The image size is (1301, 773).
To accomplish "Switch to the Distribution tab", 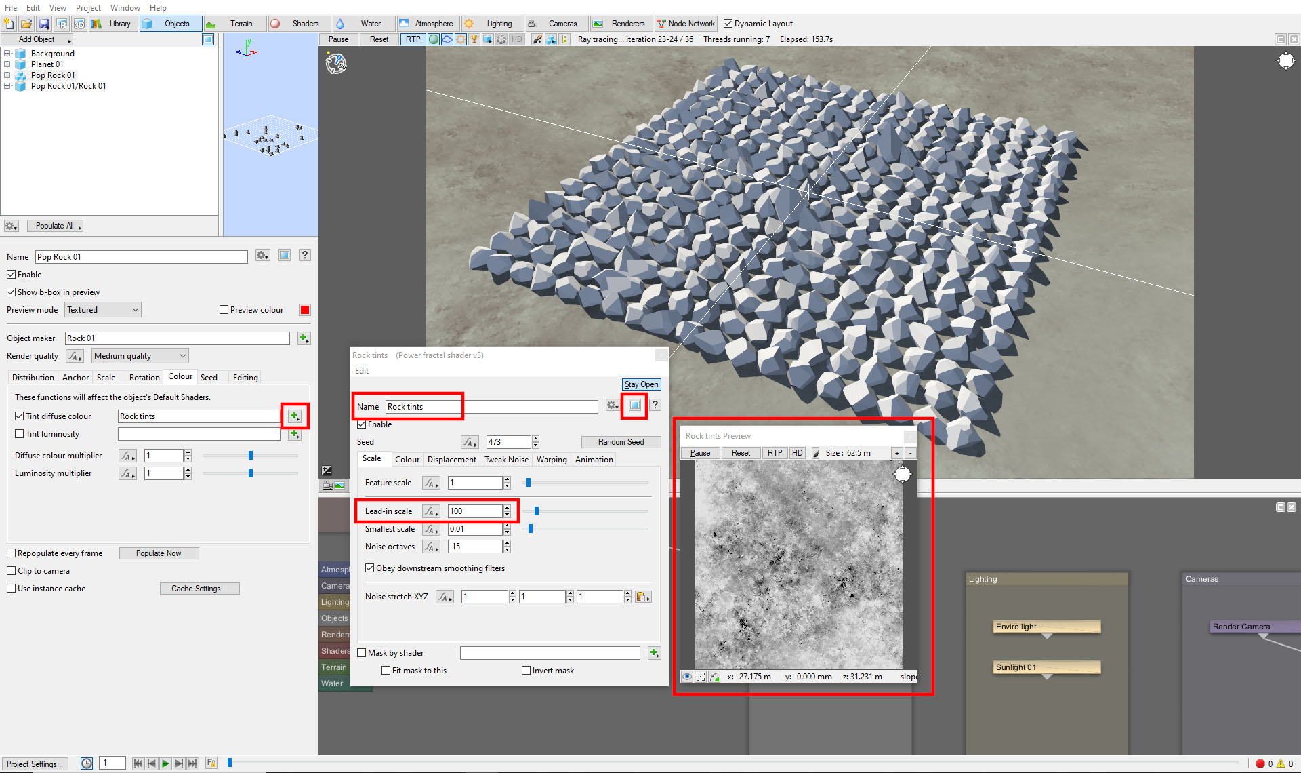I will click(33, 378).
